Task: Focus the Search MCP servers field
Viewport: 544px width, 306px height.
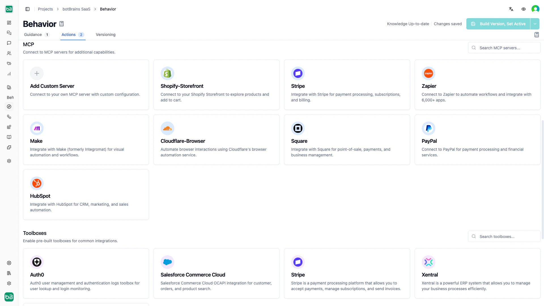Action: [504, 48]
